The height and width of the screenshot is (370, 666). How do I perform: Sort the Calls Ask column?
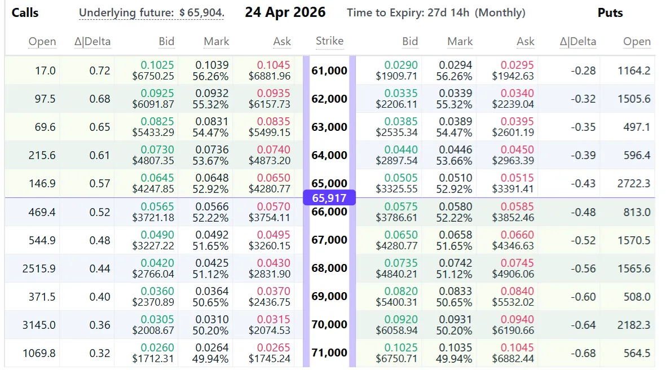[x=282, y=41]
